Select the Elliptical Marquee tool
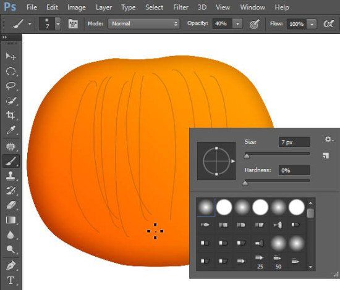Screen dimensions: 340x290 coord(11,72)
